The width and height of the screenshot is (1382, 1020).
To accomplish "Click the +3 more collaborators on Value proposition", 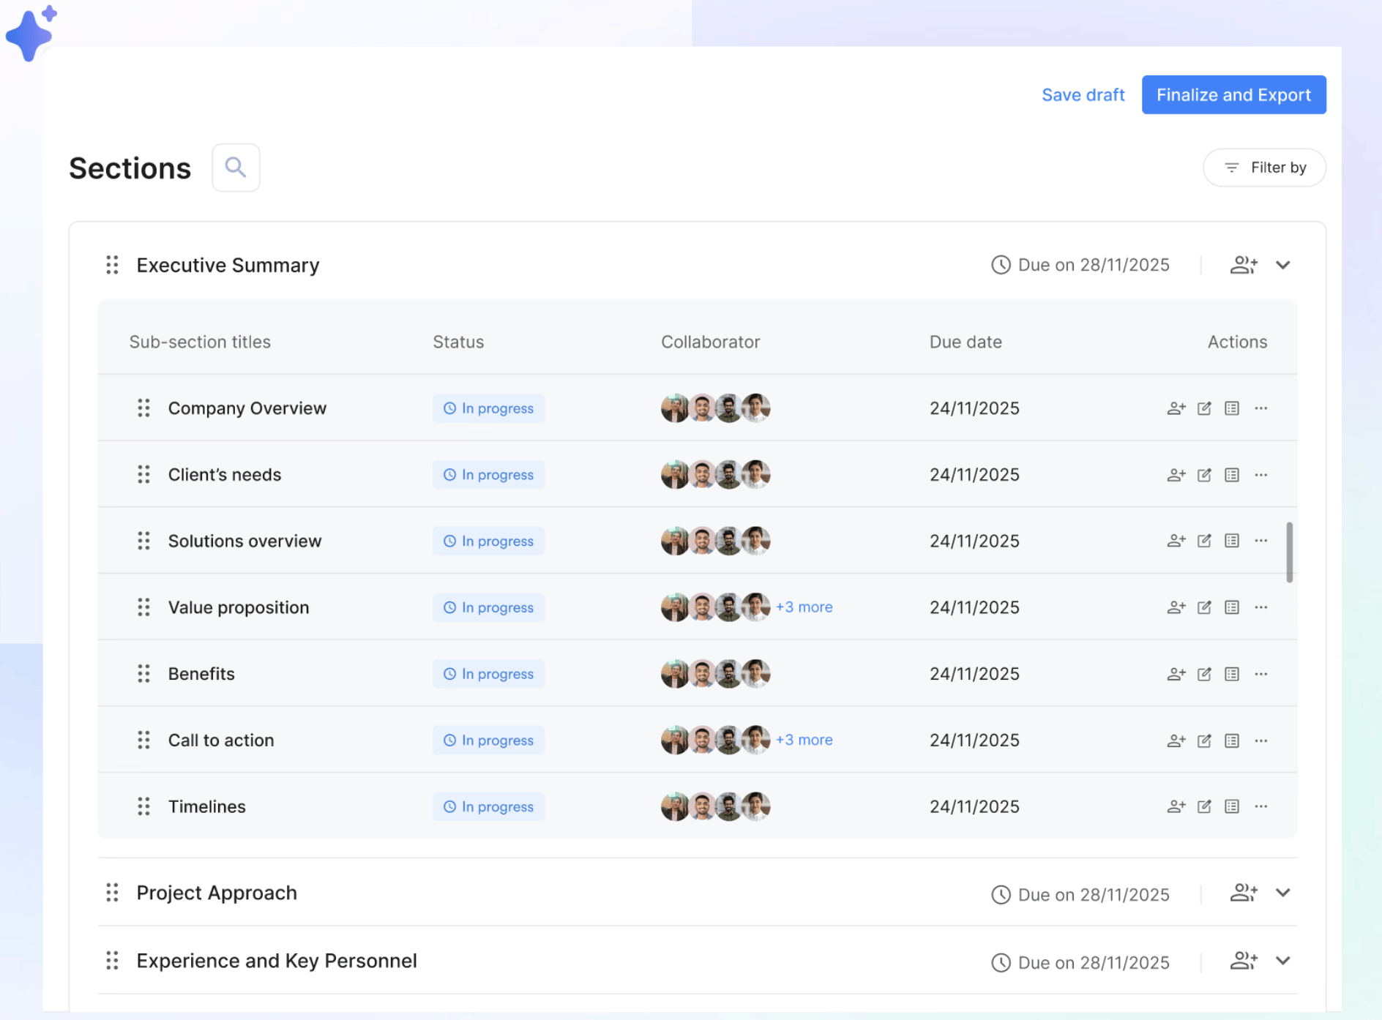I will (804, 607).
